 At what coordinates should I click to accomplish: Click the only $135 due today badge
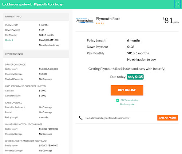tap(135, 77)
